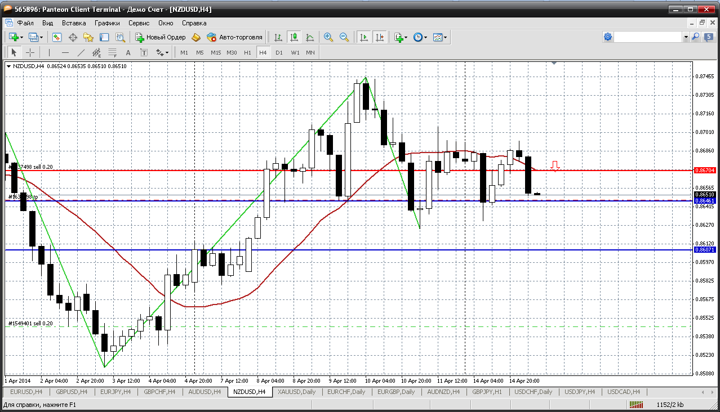Select the D1 timeframe

pos(279,52)
